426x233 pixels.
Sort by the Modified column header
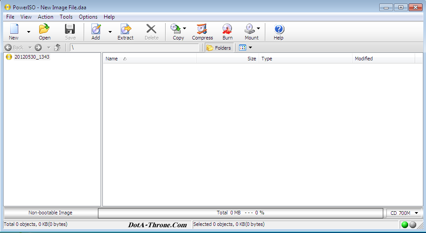click(384, 59)
